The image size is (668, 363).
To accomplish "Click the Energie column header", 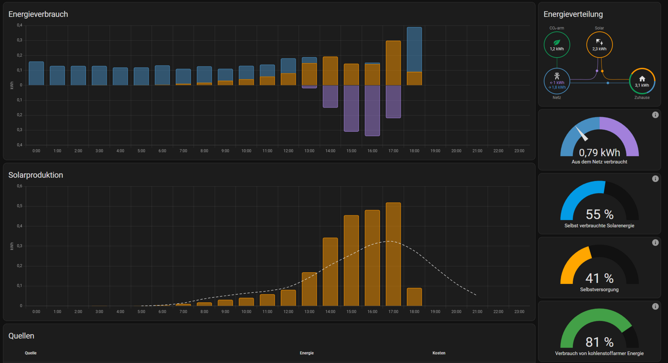I will 307,353.
